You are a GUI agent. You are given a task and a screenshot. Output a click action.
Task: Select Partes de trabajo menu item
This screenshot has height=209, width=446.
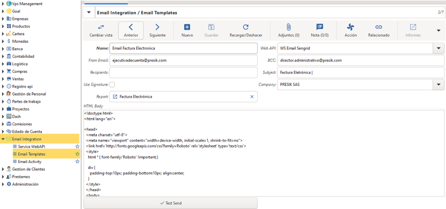[x=27, y=102]
